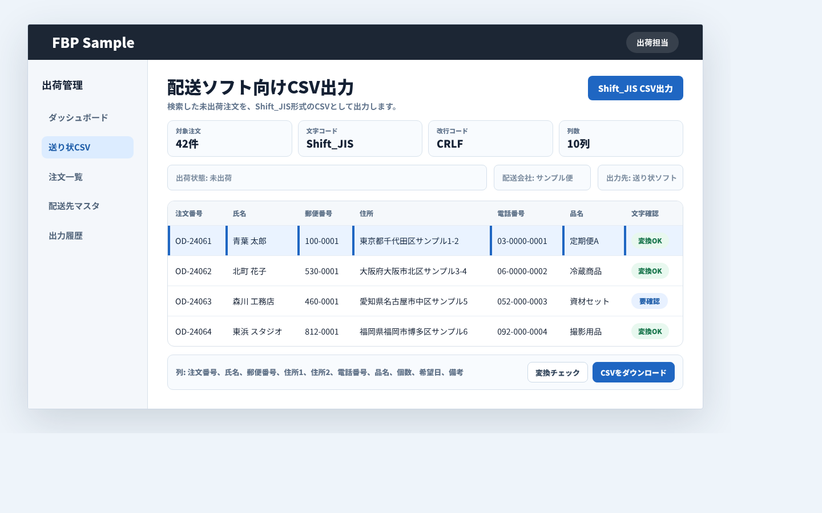
Task: Click phone number 052-000-0003
Action: 522,302
